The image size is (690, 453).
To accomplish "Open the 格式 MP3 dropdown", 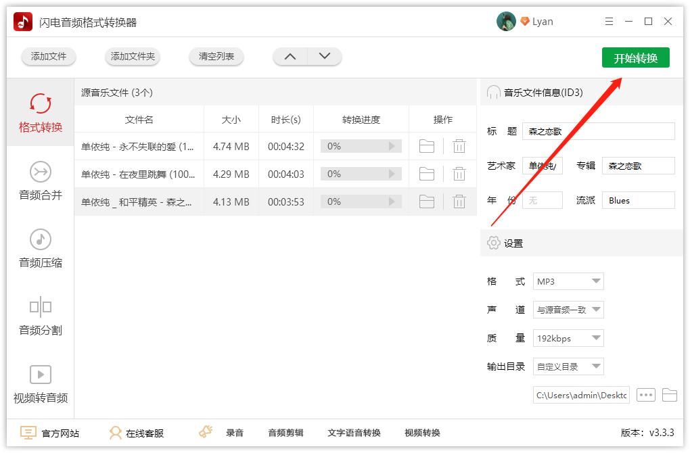I will coord(568,281).
